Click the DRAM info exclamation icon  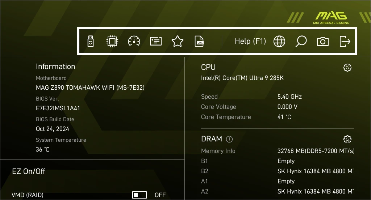pyautogui.click(x=229, y=139)
